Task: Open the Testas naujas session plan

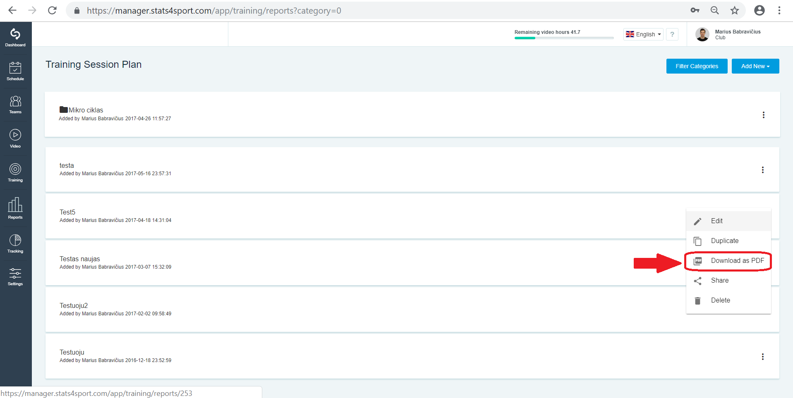Action: (x=80, y=259)
